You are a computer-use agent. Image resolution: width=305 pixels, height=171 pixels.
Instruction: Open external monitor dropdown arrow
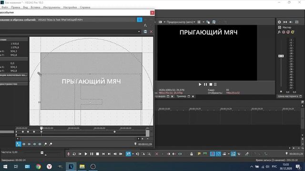pyautogui.click(x=164, y=22)
